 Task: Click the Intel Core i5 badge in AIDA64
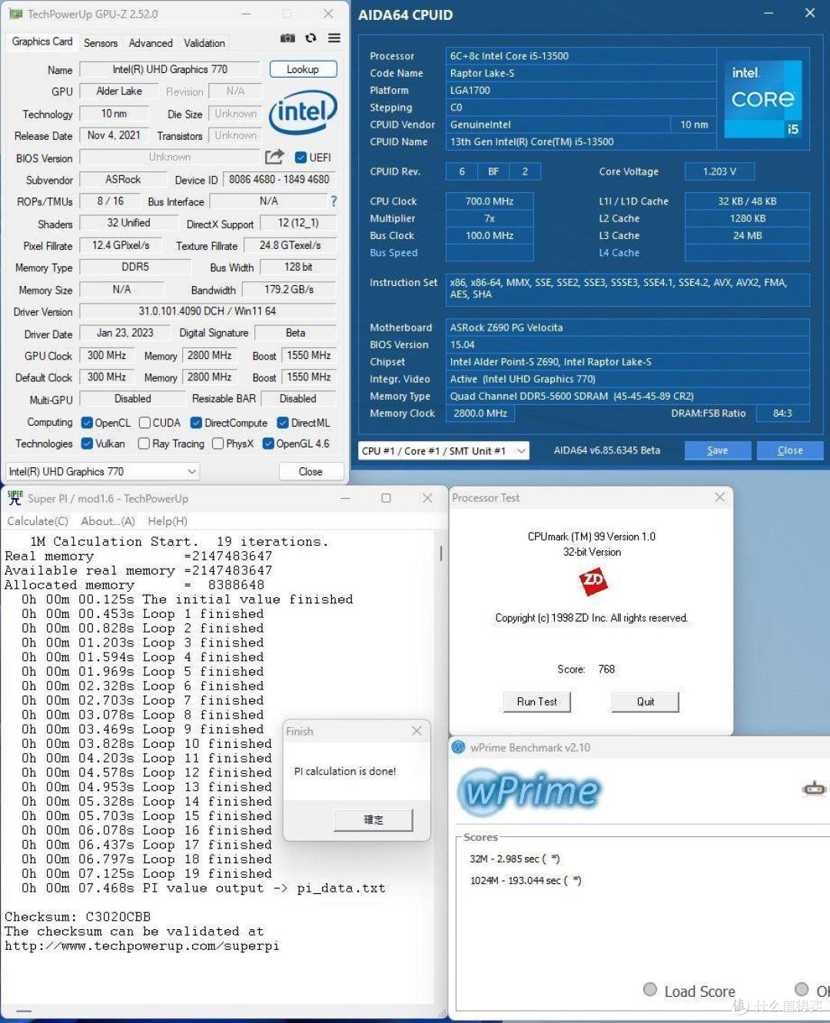(x=763, y=98)
